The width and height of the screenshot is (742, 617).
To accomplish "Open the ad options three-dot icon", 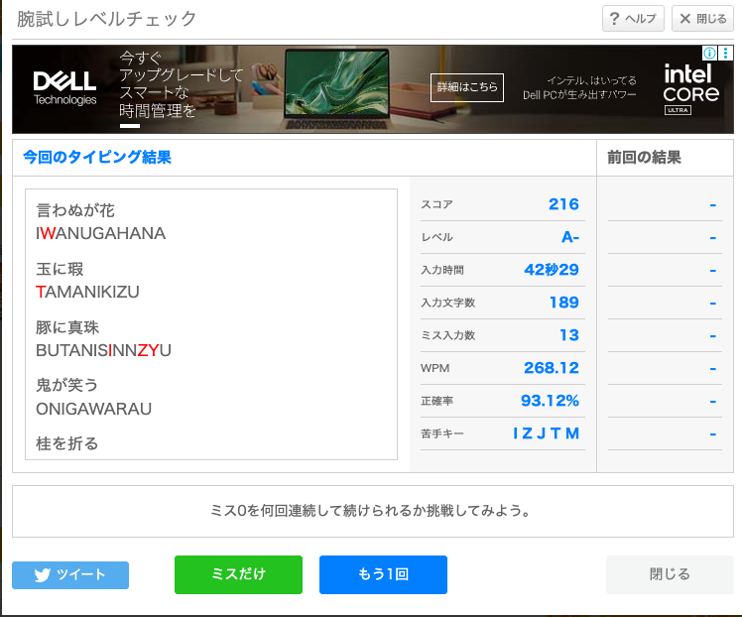I will click(725, 53).
